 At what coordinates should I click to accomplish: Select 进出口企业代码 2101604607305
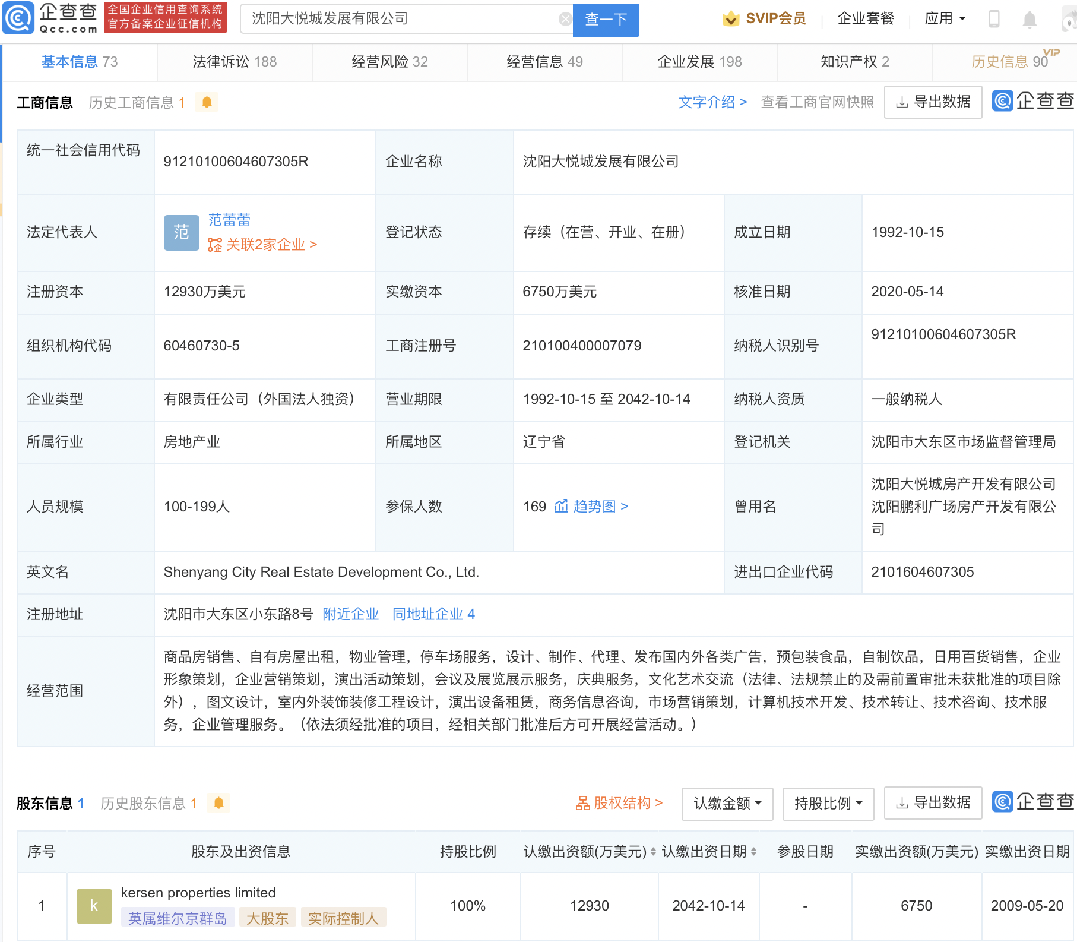click(922, 572)
